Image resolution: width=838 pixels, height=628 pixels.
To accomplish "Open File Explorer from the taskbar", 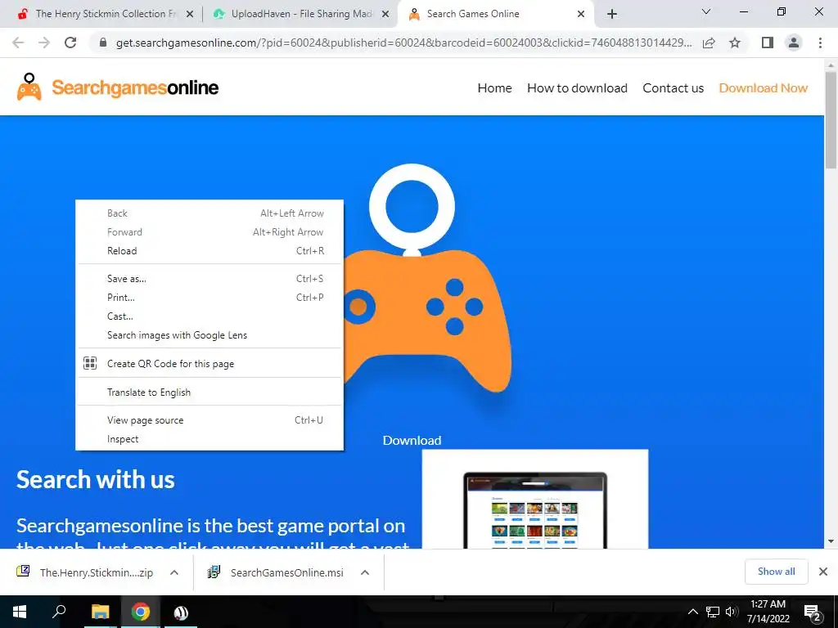I will tap(100, 612).
